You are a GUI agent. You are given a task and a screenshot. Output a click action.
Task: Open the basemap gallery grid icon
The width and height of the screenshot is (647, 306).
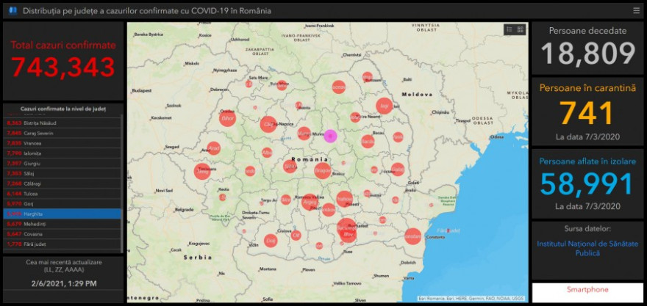[x=521, y=29]
